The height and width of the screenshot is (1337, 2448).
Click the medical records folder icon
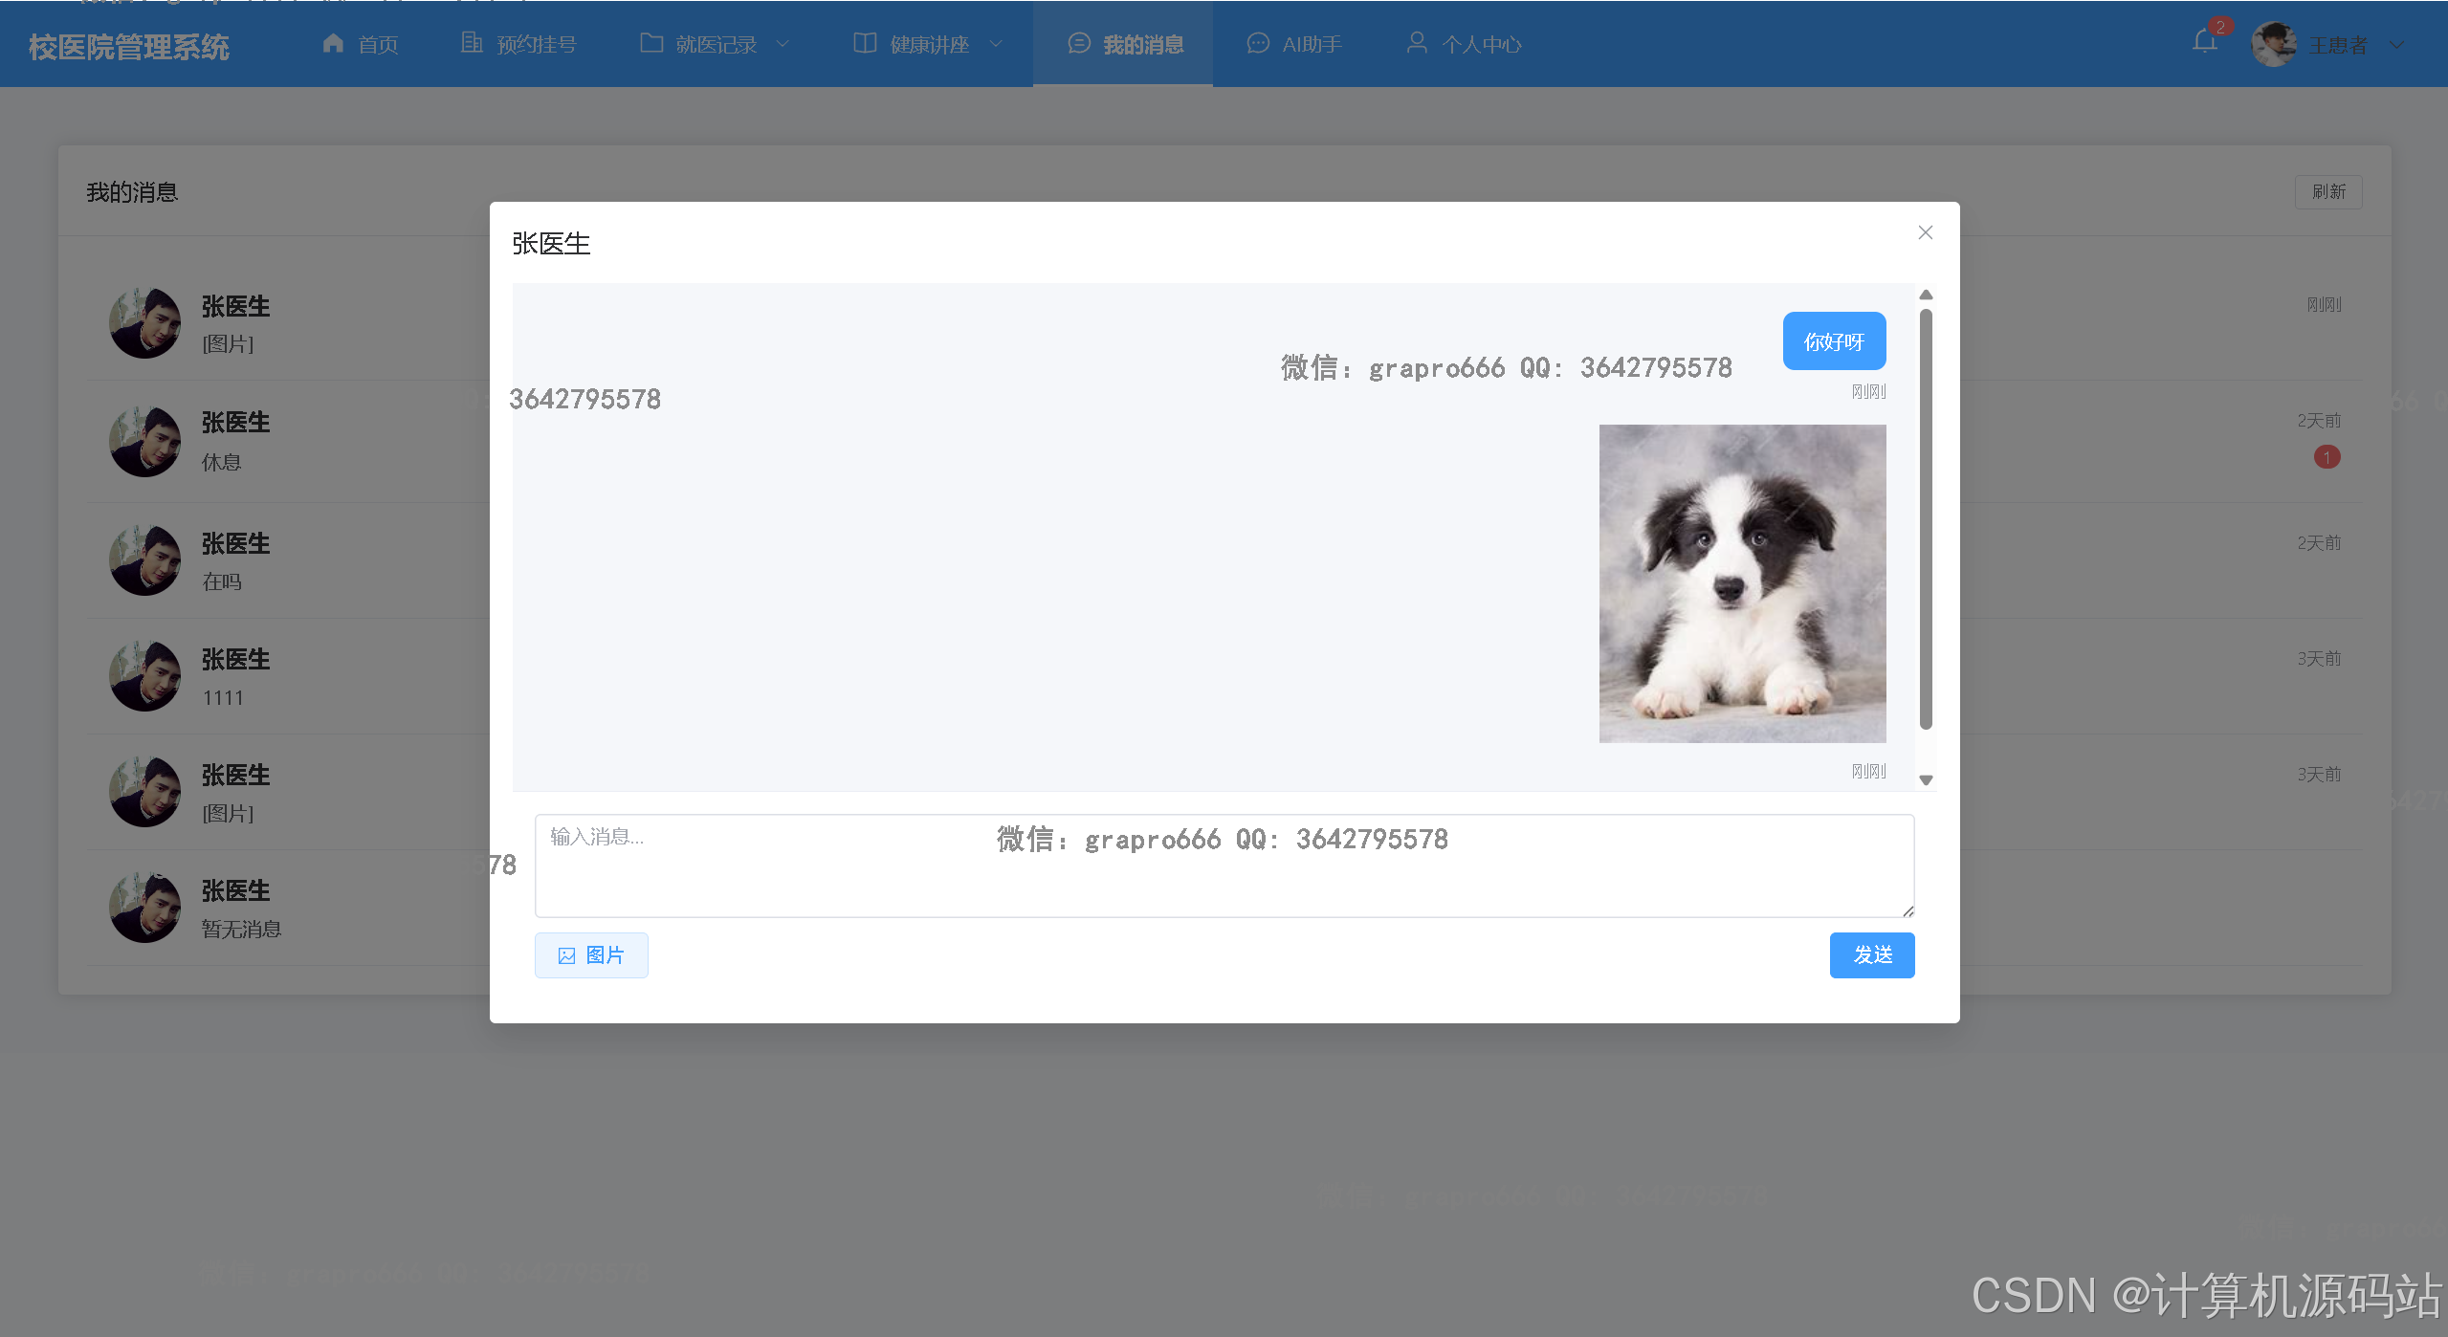click(651, 43)
